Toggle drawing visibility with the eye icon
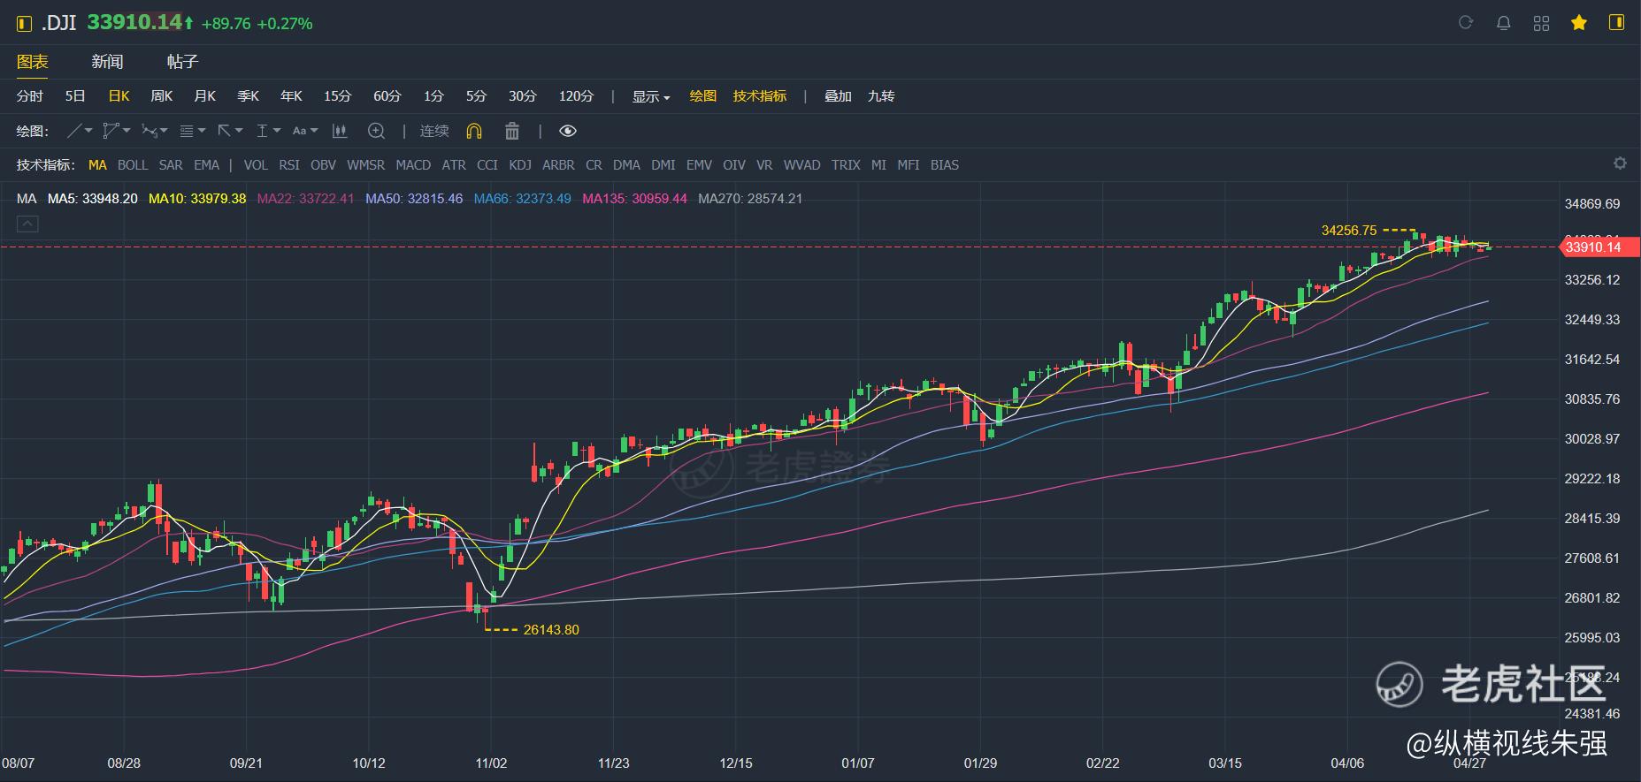Image resolution: width=1641 pixels, height=782 pixels. point(568,131)
